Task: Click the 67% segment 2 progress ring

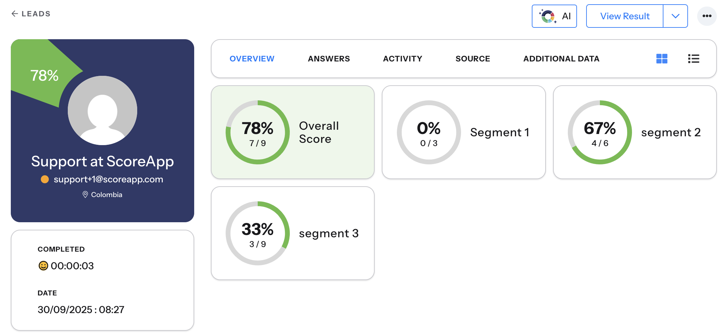Action: pos(600,132)
